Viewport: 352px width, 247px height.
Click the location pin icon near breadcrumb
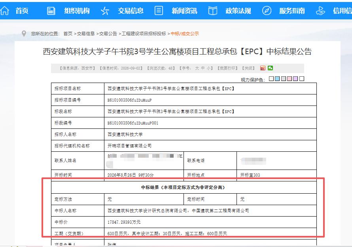point(24,34)
